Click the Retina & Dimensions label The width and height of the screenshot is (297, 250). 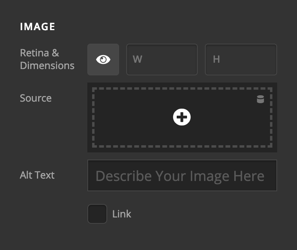tap(47, 59)
